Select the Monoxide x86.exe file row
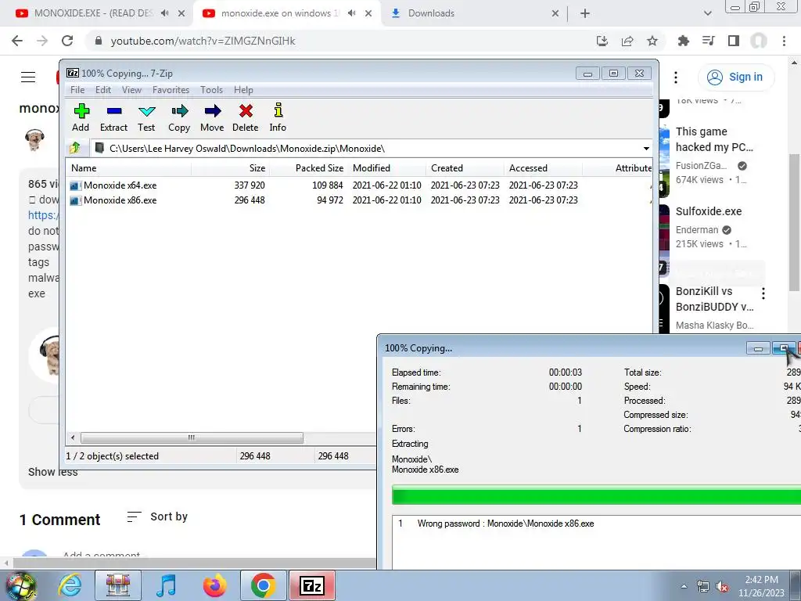 [x=357, y=200]
